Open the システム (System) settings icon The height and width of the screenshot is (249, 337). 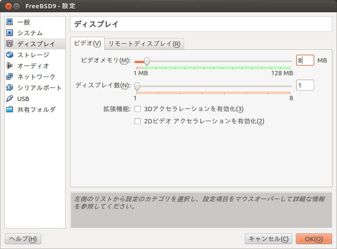pos(10,33)
